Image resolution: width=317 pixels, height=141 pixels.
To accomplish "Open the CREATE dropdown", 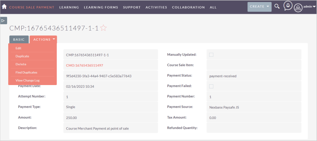I will pos(259,7).
